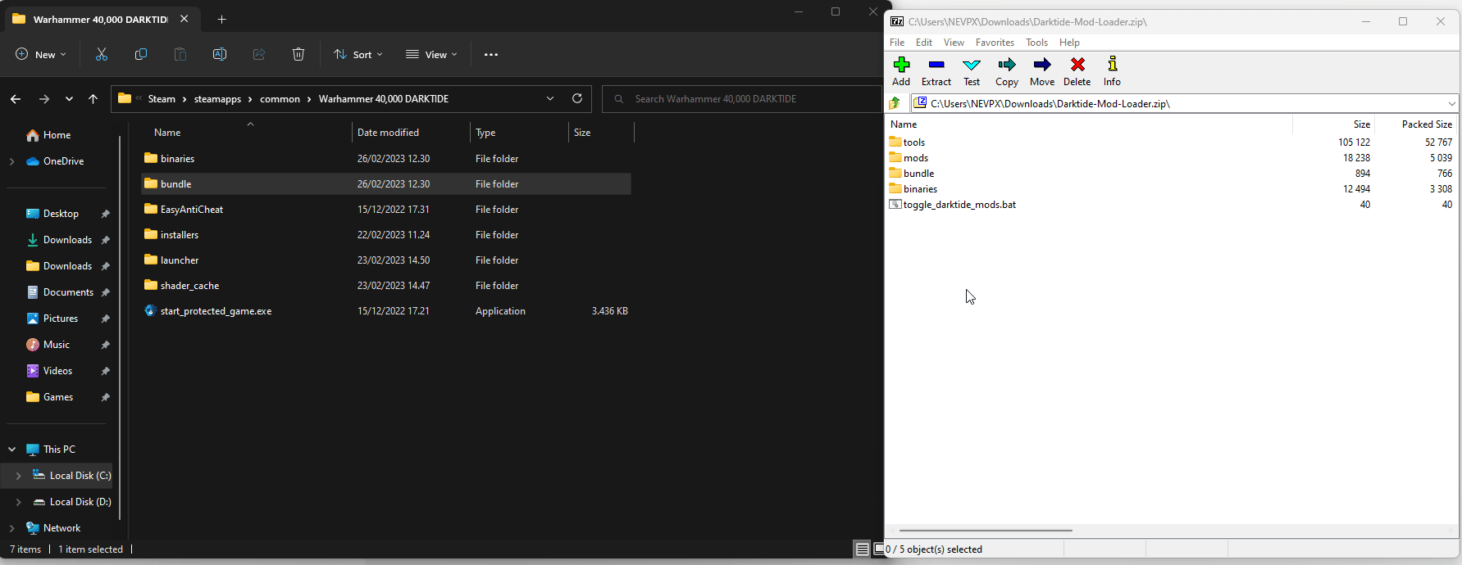This screenshot has width=1462, height=565.
Task: Click the Paste icon in File Explorer toolbar
Action: click(x=180, y=54)
